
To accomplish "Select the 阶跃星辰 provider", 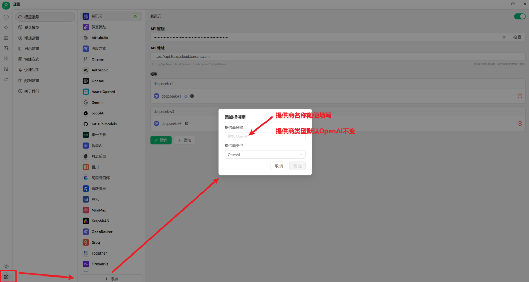I will pyautogui.click(x=111, y=189).
